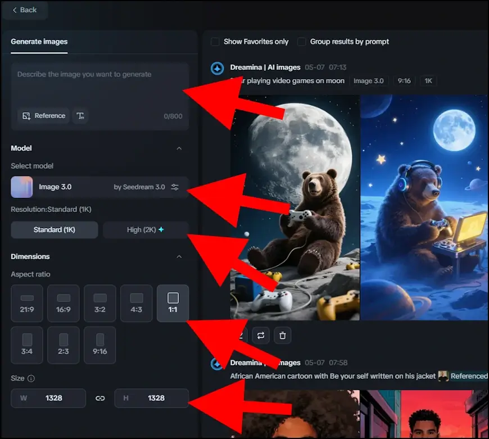
Task: Click the "05-07 07:13" timestamp
Action: pos(325,67)
